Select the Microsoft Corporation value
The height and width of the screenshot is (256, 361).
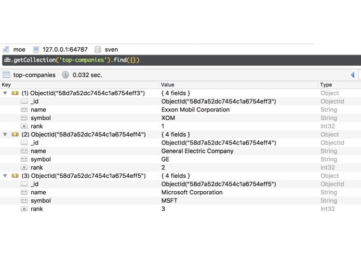click(x=192, y=192)
